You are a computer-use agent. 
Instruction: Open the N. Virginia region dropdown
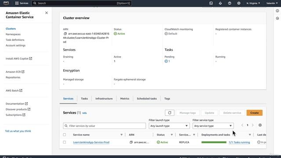[253, 3]
